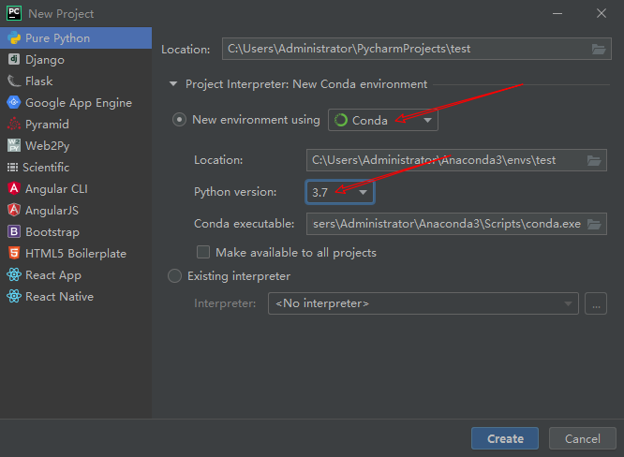Click the Angular CLI icon
Viewport: 624px width, 457px height.
pos(14,188)
